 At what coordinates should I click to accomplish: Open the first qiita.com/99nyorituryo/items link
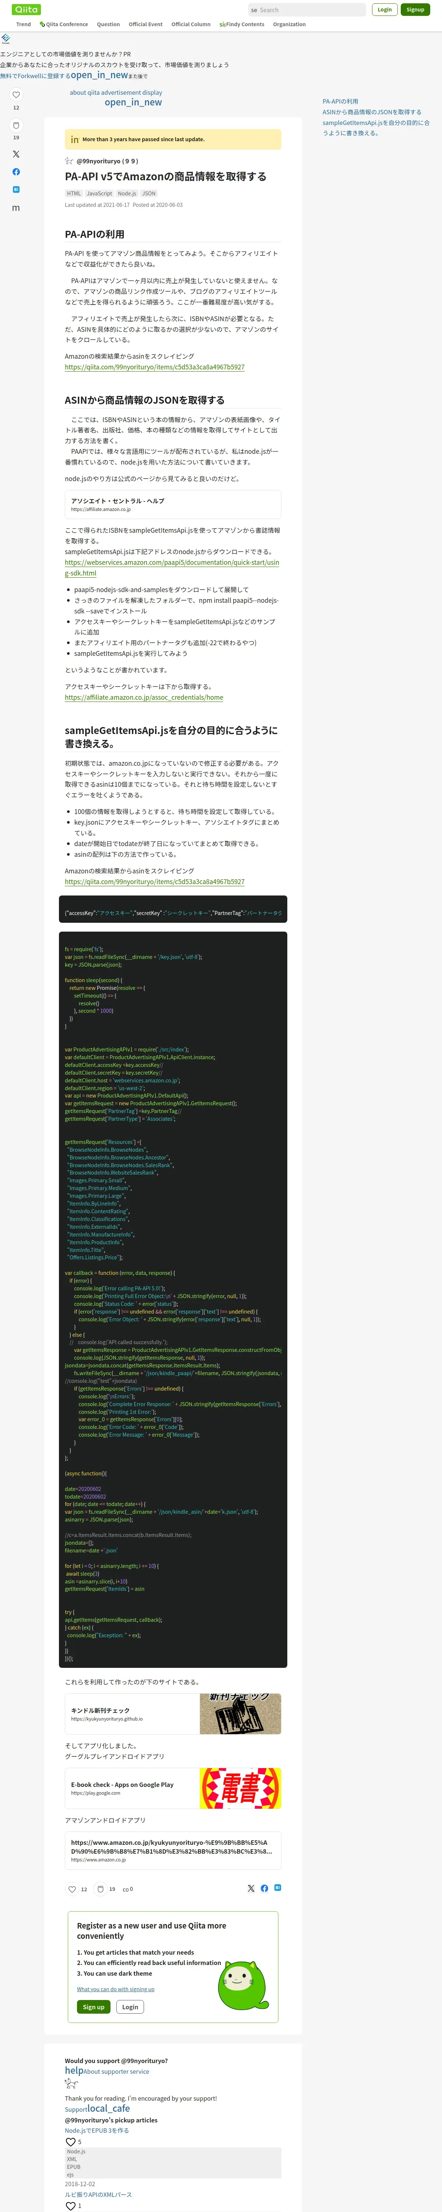click(x=154, y=367)
